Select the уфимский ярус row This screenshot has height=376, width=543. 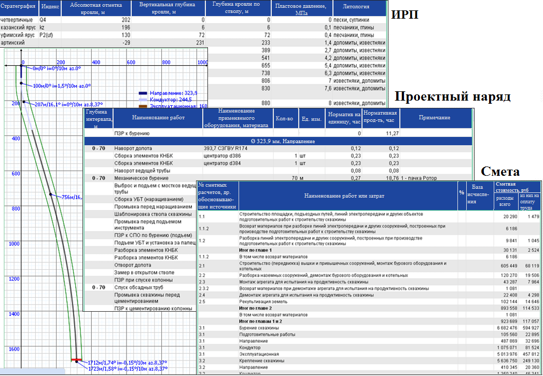pos(193,35)
